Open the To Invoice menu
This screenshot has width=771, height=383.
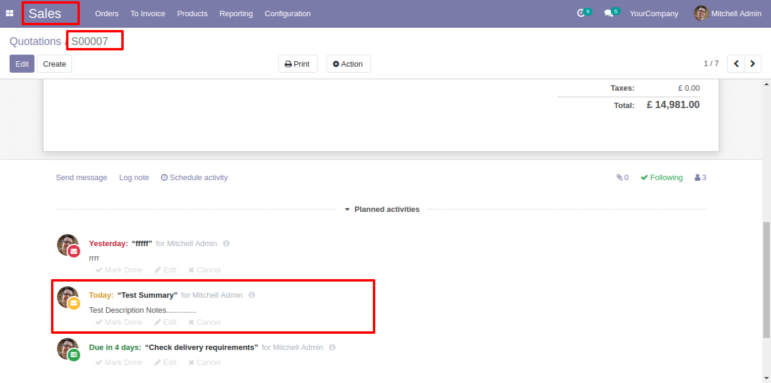pos(148,13)
